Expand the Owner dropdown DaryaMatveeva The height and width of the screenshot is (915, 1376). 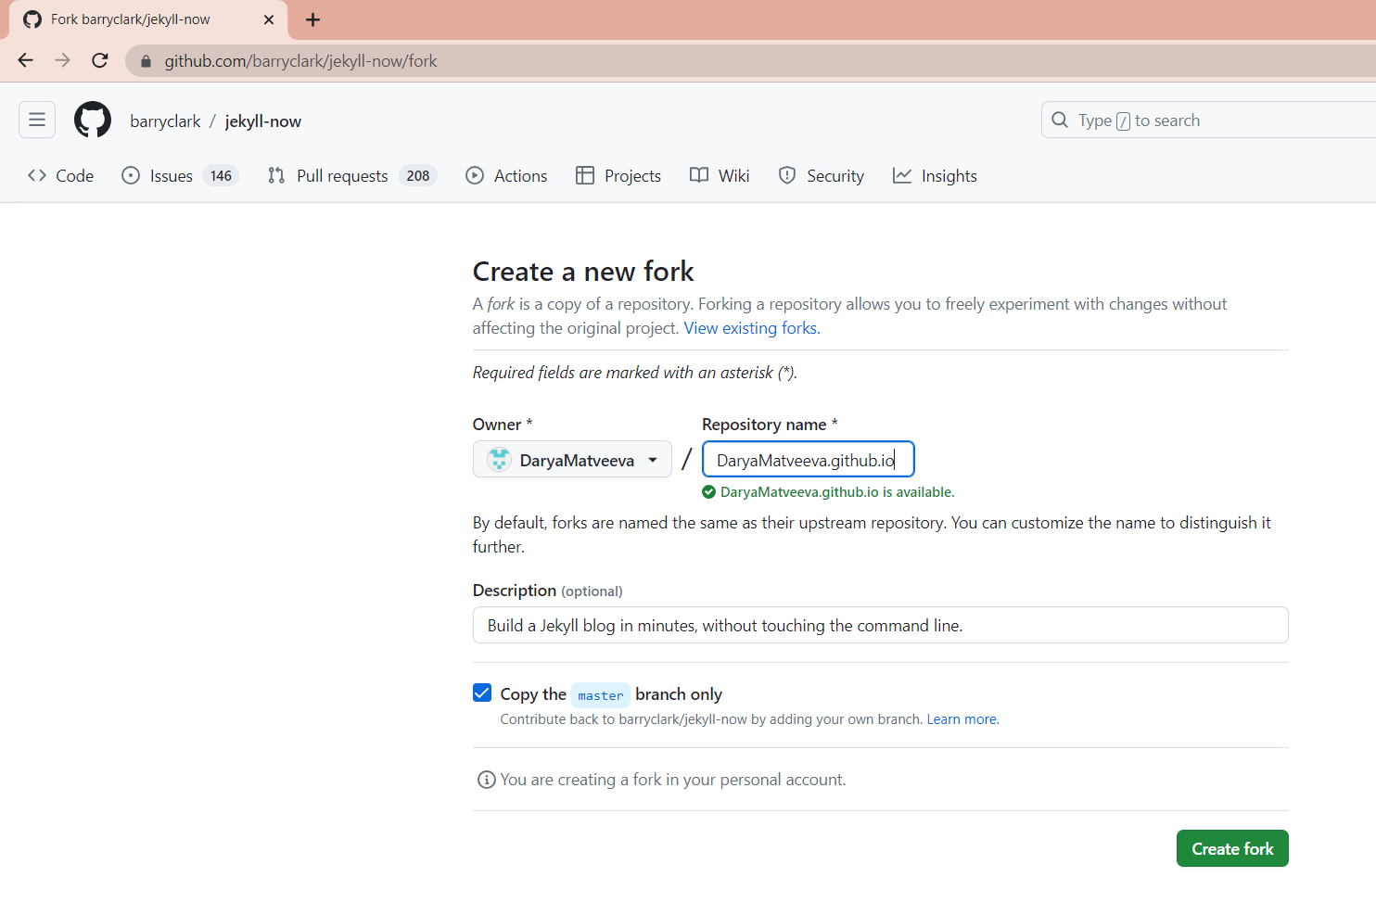click(x=572, y=459)
